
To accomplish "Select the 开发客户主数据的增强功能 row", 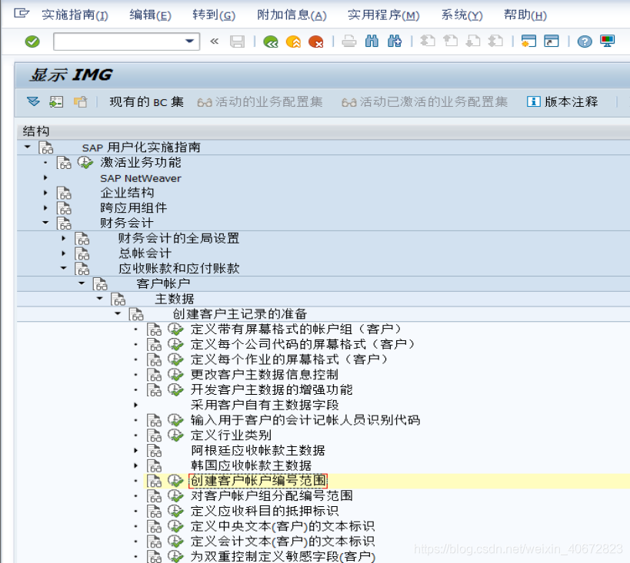I will click(x=272, y=389).
